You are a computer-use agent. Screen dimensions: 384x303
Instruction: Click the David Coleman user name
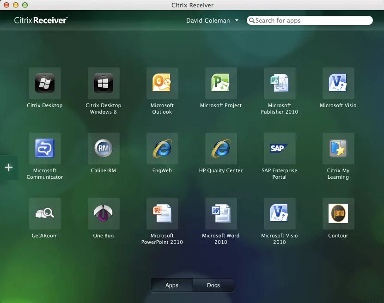tap(208, 21)
